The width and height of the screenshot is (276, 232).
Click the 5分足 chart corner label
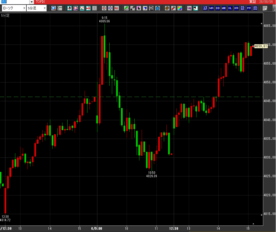coord(5,16)
